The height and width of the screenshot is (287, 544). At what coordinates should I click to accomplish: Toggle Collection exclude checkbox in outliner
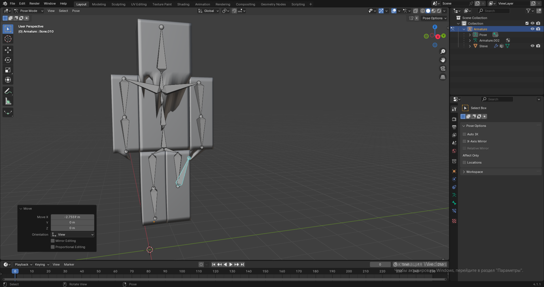click(527, 23)
